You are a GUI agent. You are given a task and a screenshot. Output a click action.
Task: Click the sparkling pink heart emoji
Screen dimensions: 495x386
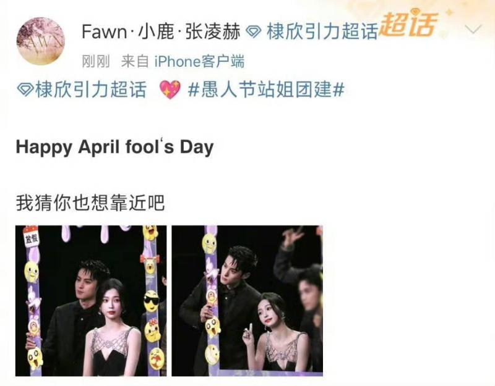[x=170, y=90]
